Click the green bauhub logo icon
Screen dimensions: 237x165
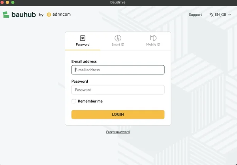point(6,15)
